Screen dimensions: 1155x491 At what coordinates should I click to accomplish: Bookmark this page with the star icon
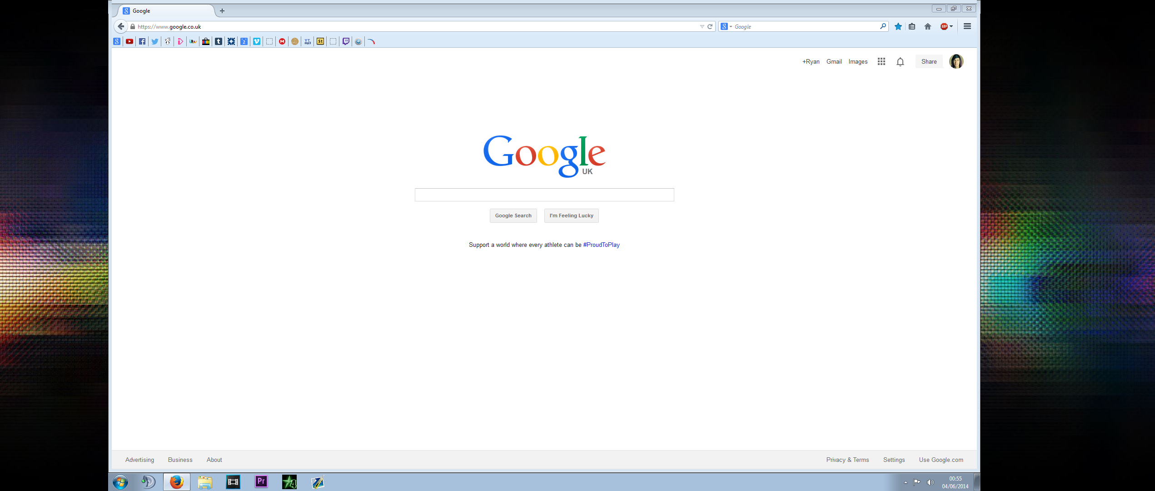click(898, 26)
